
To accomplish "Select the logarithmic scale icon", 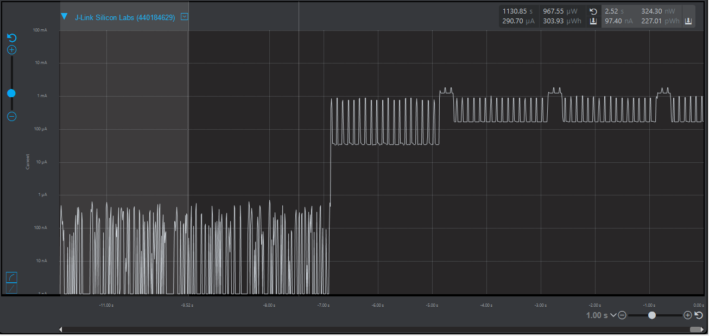I will pyautogui.click(x=11, y=277).
